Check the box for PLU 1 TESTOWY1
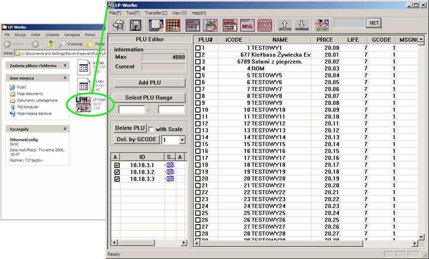 pos(198,48)
